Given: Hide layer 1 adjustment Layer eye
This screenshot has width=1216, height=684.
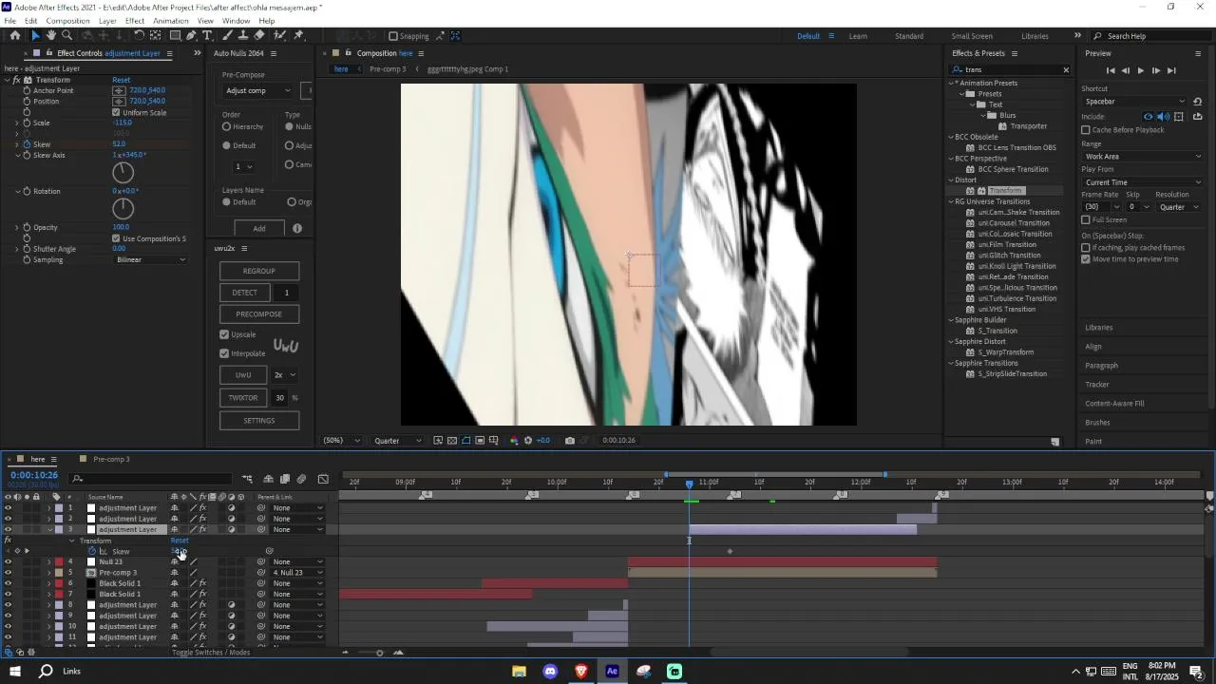Looking at the screenshot, I should click(8, 508).
